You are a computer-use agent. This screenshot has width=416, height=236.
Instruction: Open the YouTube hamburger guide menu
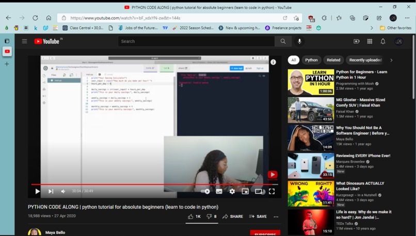click(24, 41)
